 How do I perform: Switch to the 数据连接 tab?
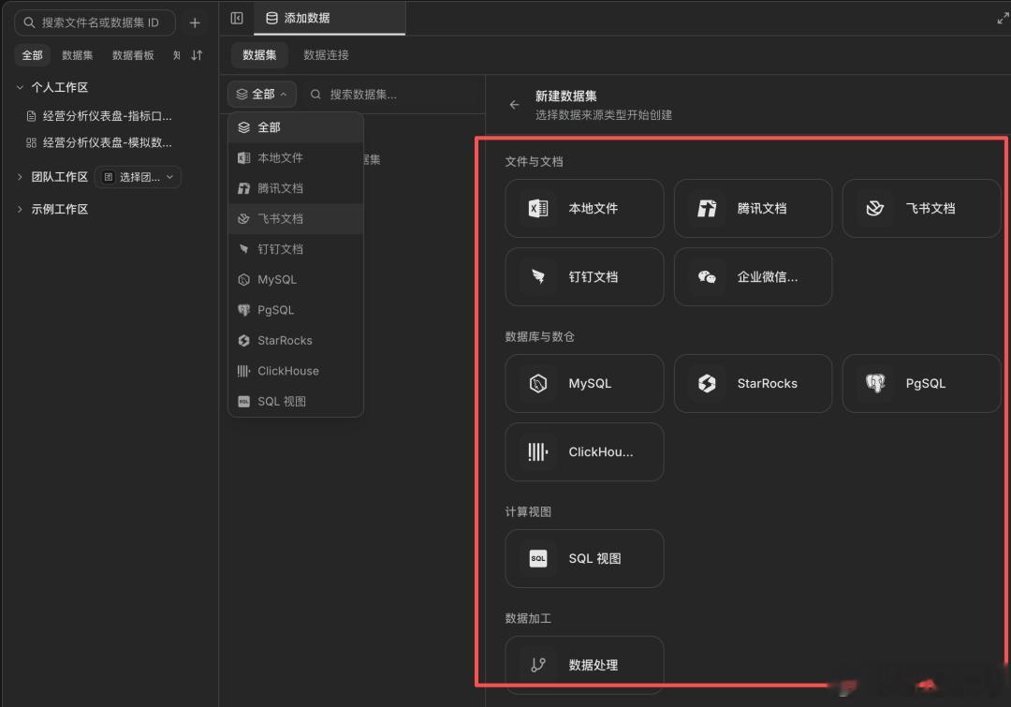327,55
